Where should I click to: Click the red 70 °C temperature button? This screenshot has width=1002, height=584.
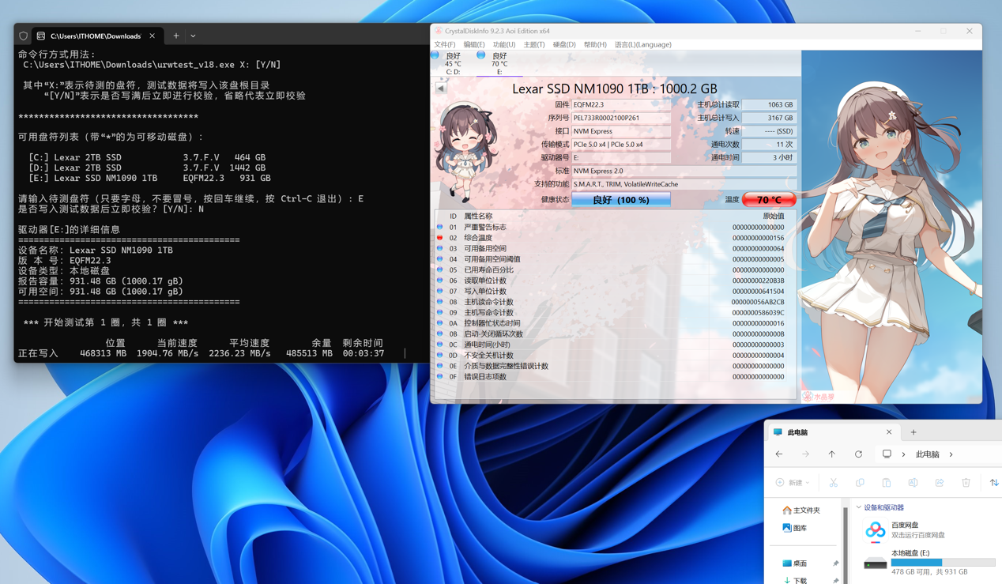[768, 200]
